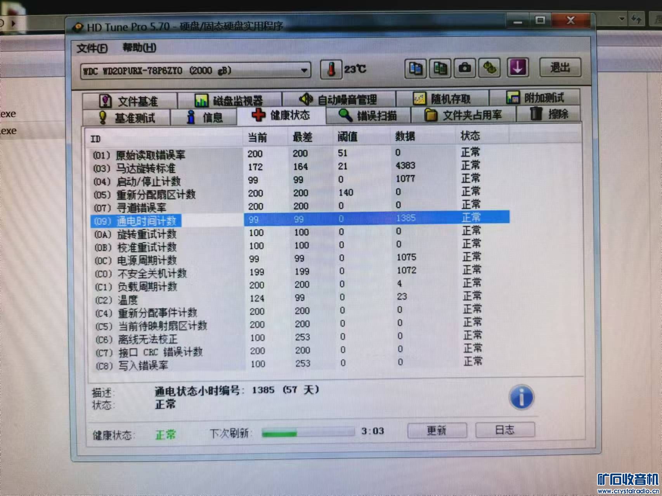Image resolution: width=662 pixels, height=496 pixels.
Task: Select the (C2) 温度 row
Action: [301, 298]
